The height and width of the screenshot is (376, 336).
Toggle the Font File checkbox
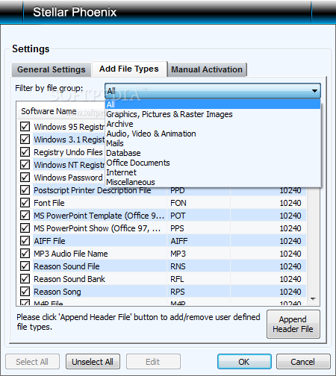25,203
